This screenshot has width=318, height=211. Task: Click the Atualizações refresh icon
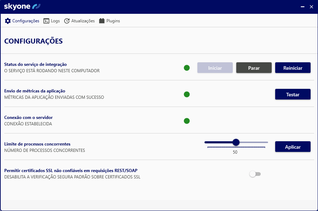[x=67, y=21]
